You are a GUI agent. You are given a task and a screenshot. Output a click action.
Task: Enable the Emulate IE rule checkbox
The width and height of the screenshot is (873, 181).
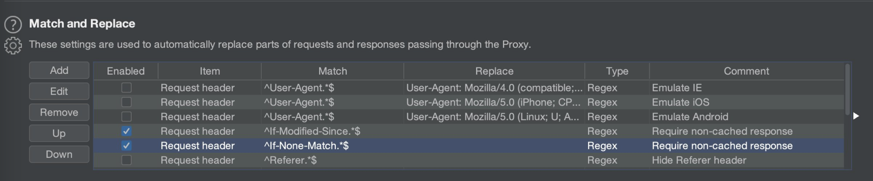click(x=126, y=88)
